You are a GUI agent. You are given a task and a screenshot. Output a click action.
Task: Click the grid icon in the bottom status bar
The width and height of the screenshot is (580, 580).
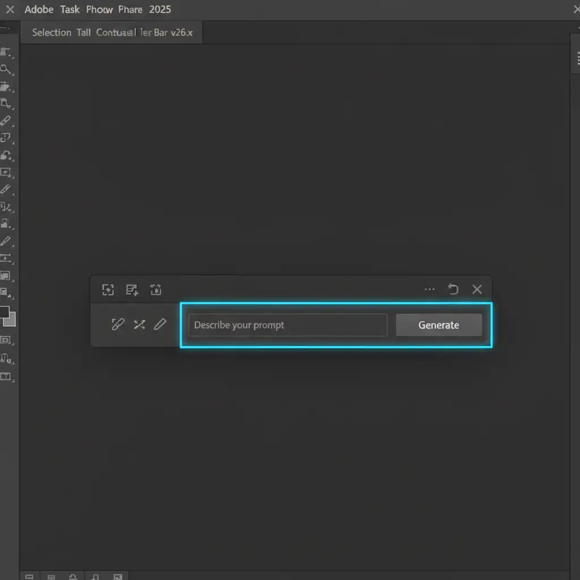click(x=51, y=577)
